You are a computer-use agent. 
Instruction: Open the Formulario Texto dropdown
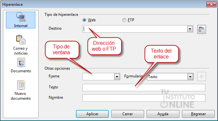(190, 76)
